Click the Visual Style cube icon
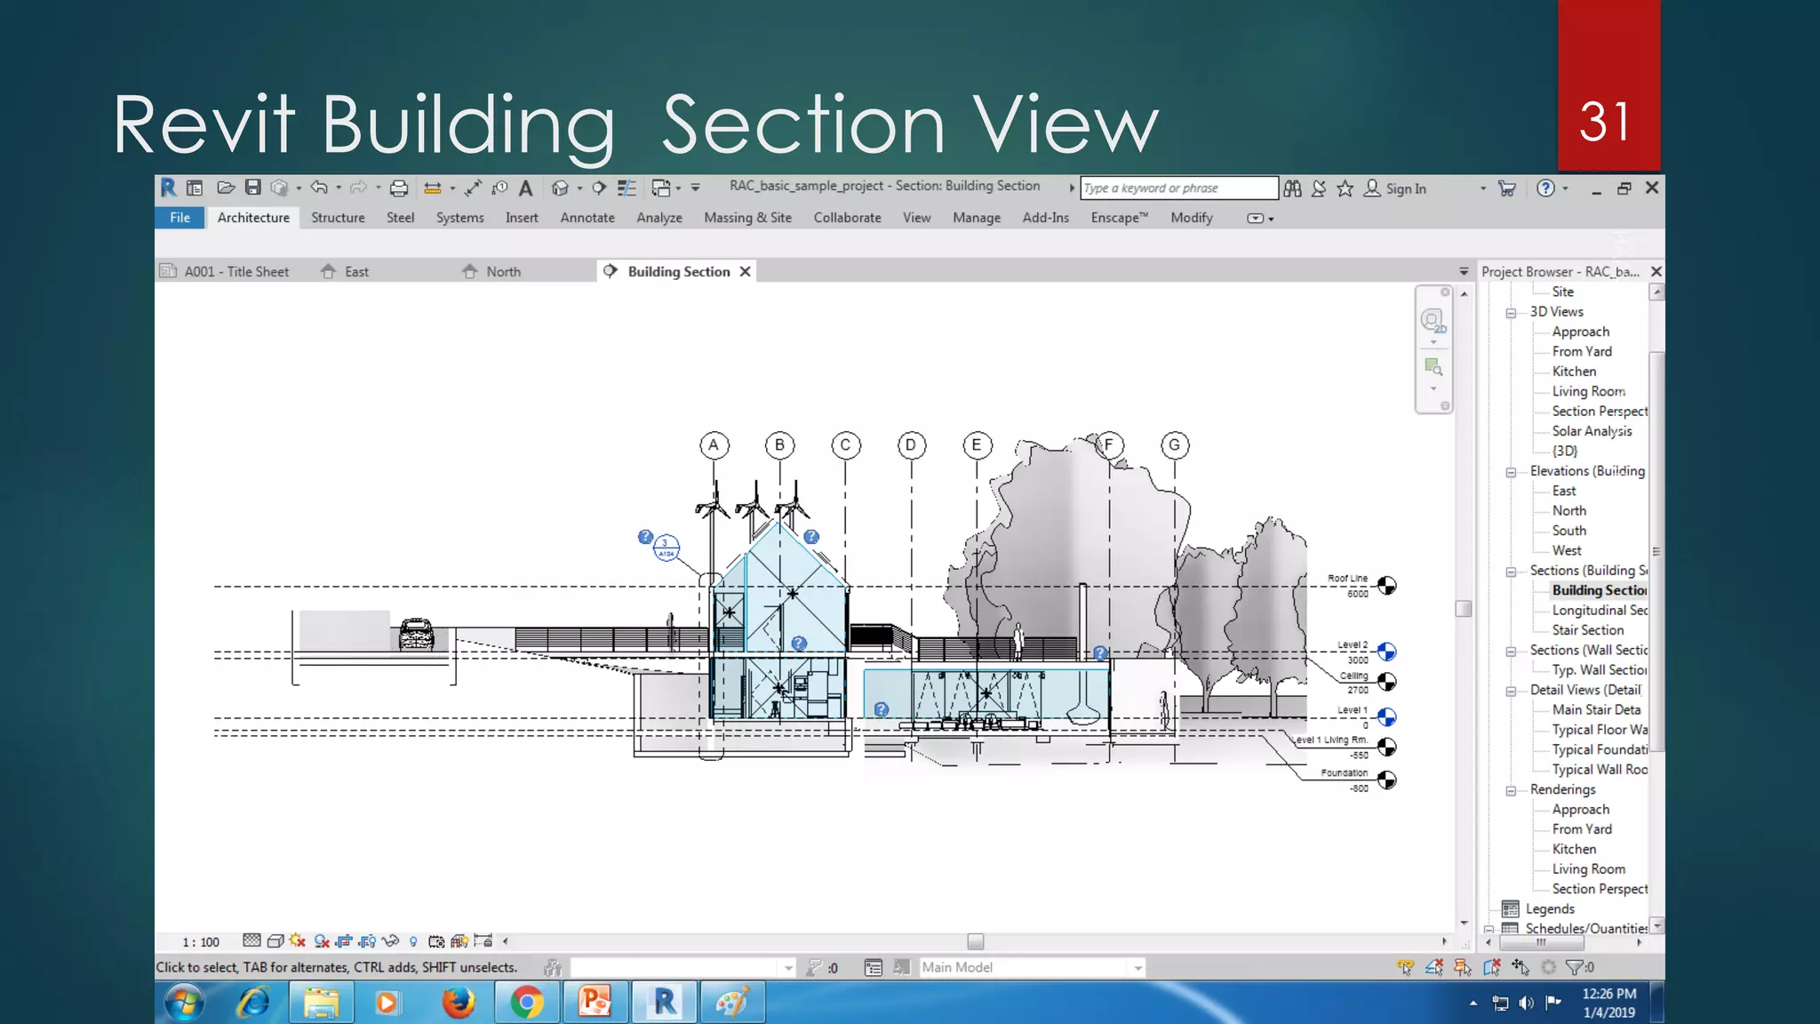The height and width of the screenshot is (1024, 1820). click(x=275, y=940)
